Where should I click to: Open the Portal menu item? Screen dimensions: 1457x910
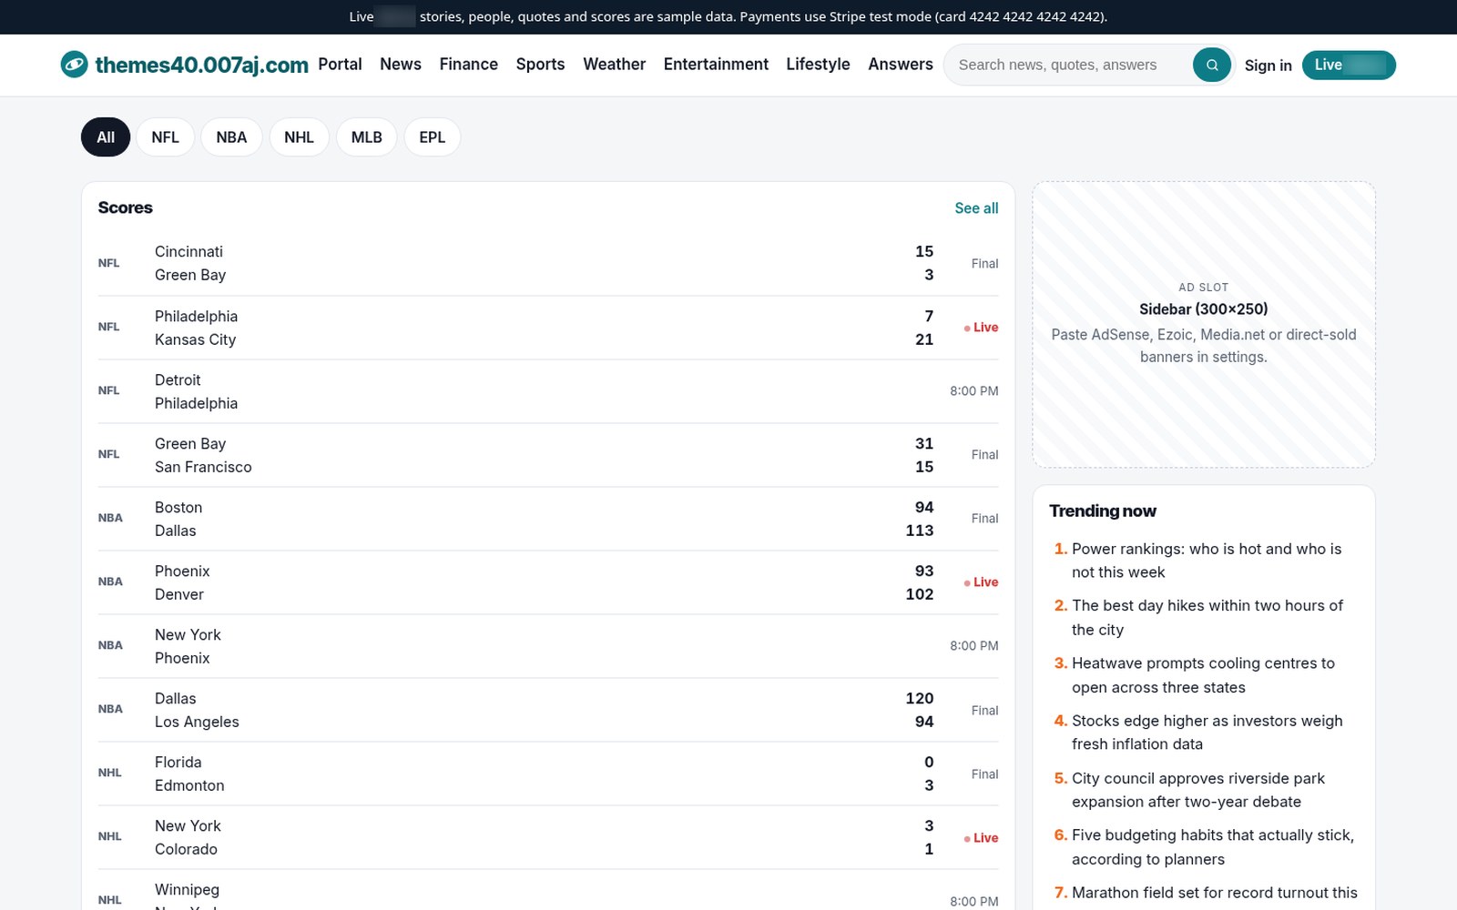340,65
